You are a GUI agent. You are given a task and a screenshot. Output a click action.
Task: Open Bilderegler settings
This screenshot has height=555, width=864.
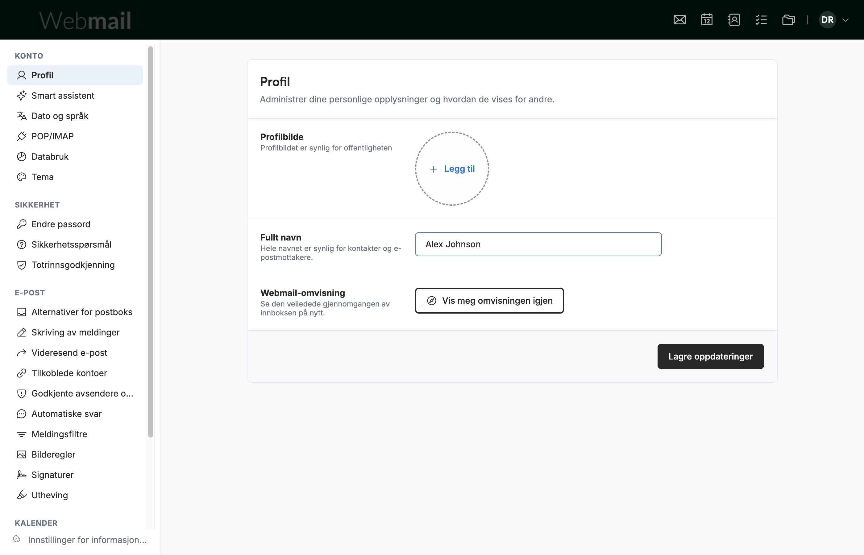(x=75, y=454)
